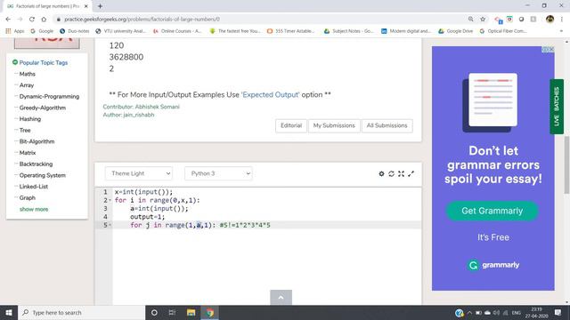Go to browser home page
Image resolution: width=570 pixels, height=320 pixels.
(x=44, y=20)
